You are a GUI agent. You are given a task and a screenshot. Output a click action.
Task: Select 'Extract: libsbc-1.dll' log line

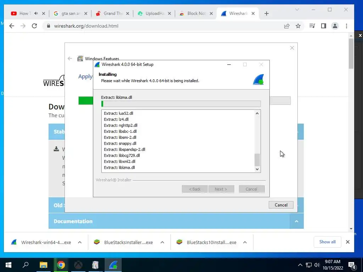click(x=120, y=131)
